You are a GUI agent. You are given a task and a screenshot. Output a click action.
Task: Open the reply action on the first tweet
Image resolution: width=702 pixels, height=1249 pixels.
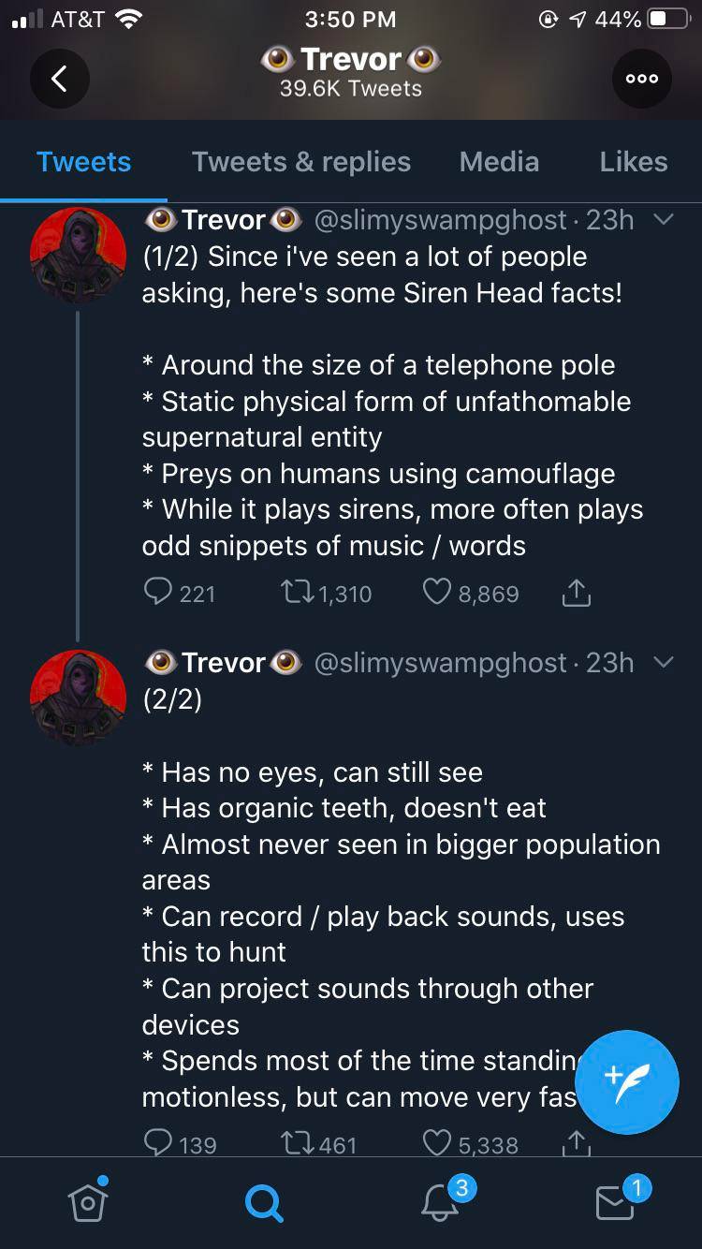click(155, 592)
